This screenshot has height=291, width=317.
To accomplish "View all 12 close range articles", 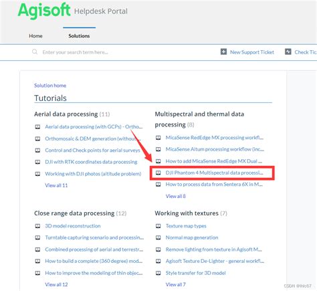I will click(56, 284).
